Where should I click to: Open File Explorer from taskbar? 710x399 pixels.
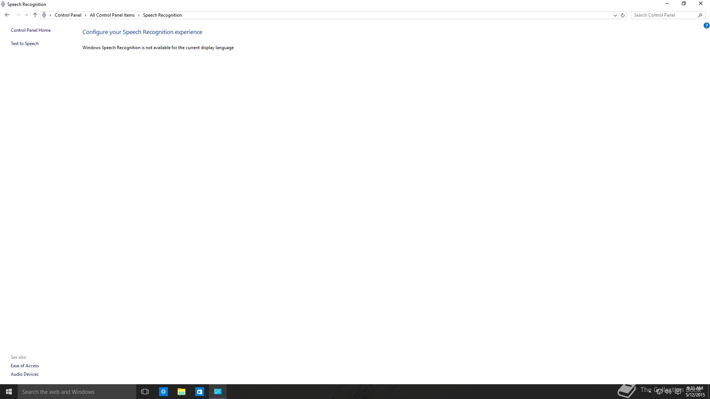(x=181, y=392)
